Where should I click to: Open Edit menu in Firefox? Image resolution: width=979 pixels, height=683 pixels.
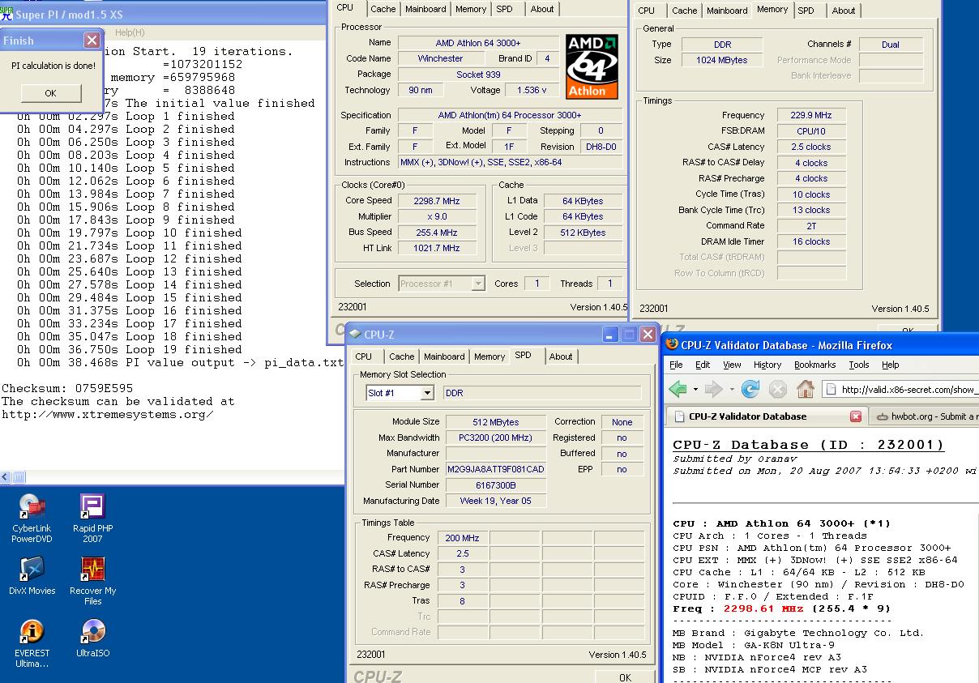(x=703, y=365)
